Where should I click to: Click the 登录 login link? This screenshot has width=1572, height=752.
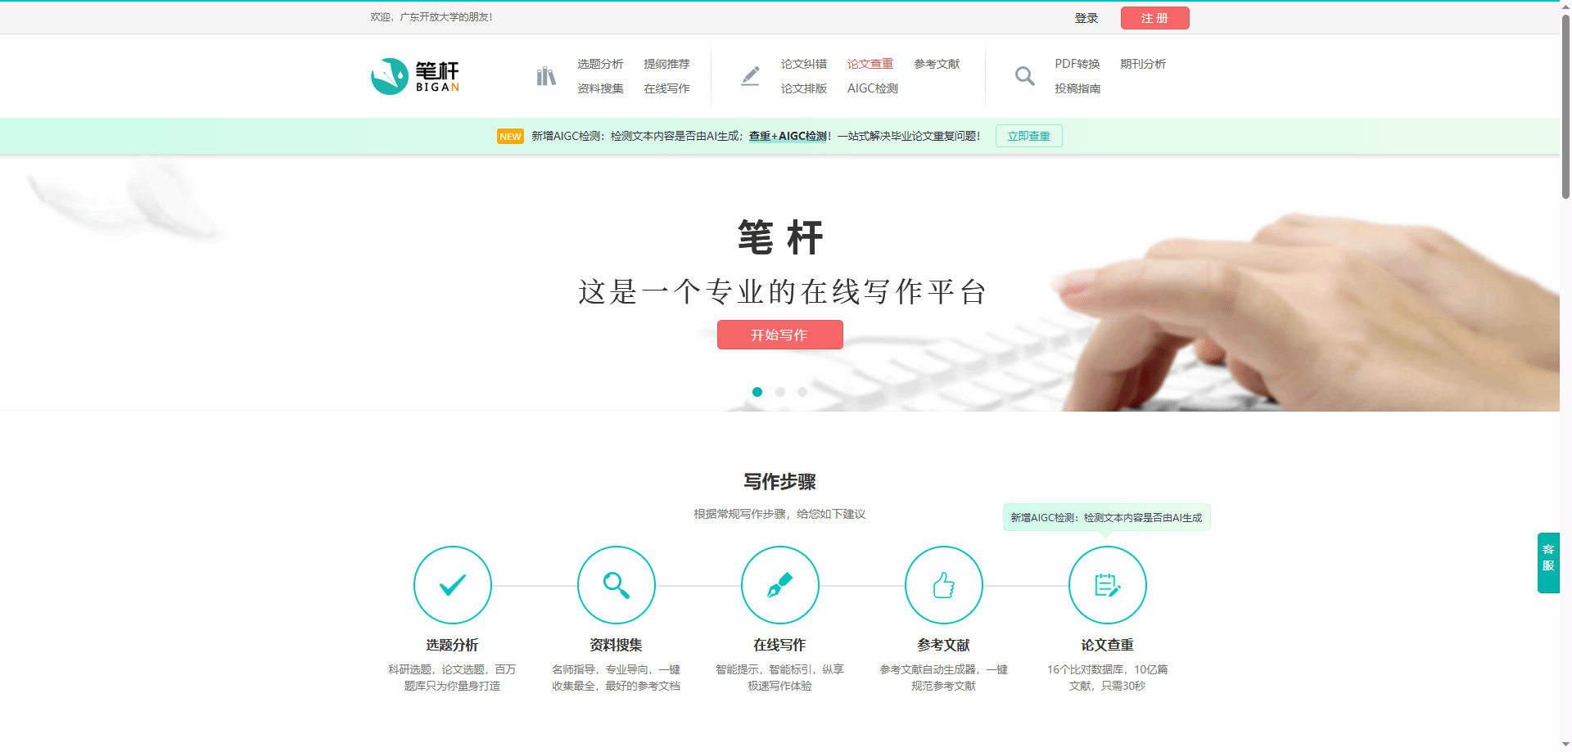[x=1086, y=18]
